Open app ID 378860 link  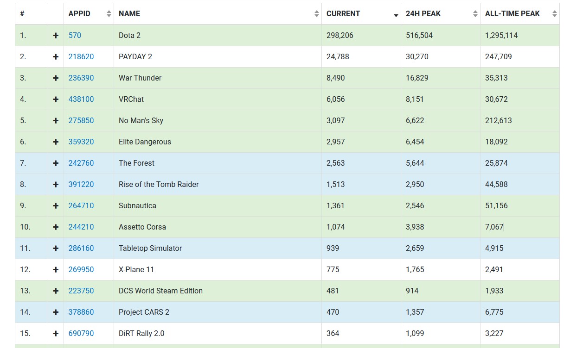[x=81, y=312]
